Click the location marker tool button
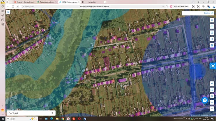Viewport: 216px width, 121px height. 212,20
